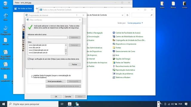The height and width of the screenshot is (107, 191).
Task: Open Reconhecimento de Fala microphone icon
Action: (114, 66)
